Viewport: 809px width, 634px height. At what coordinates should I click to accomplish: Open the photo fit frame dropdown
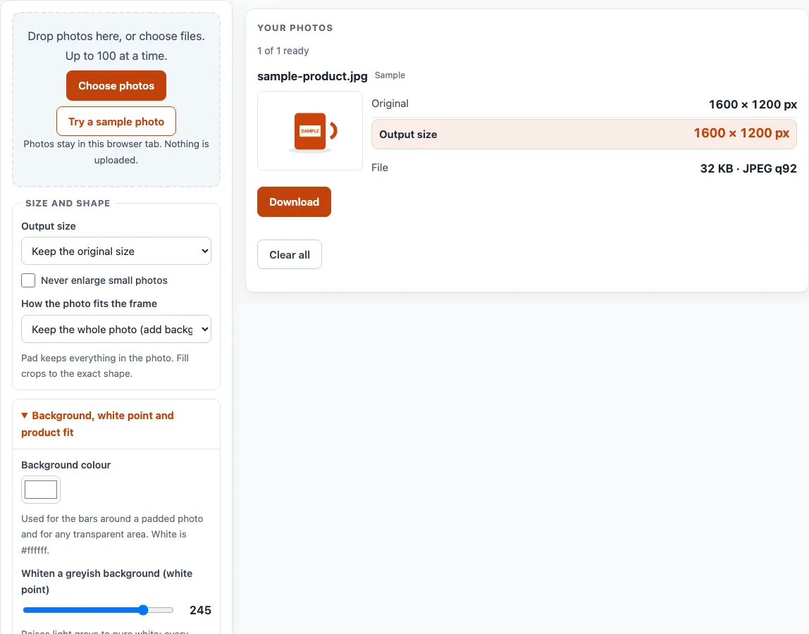point(116,329)
